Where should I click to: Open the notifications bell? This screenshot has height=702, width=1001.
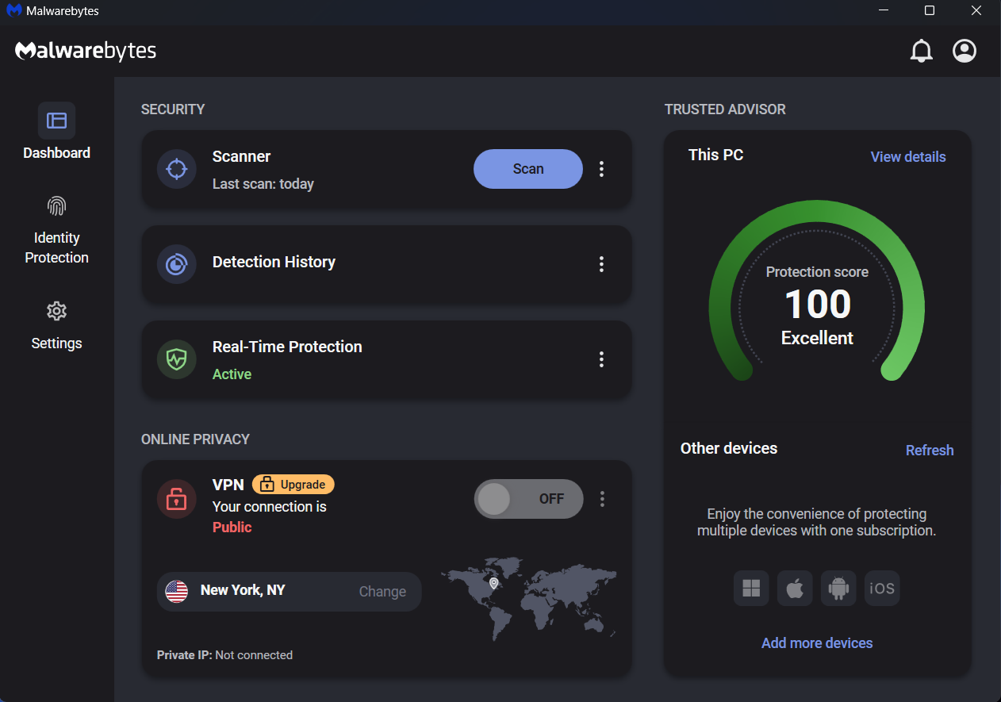pyautogui.click(x=921, y=52)
